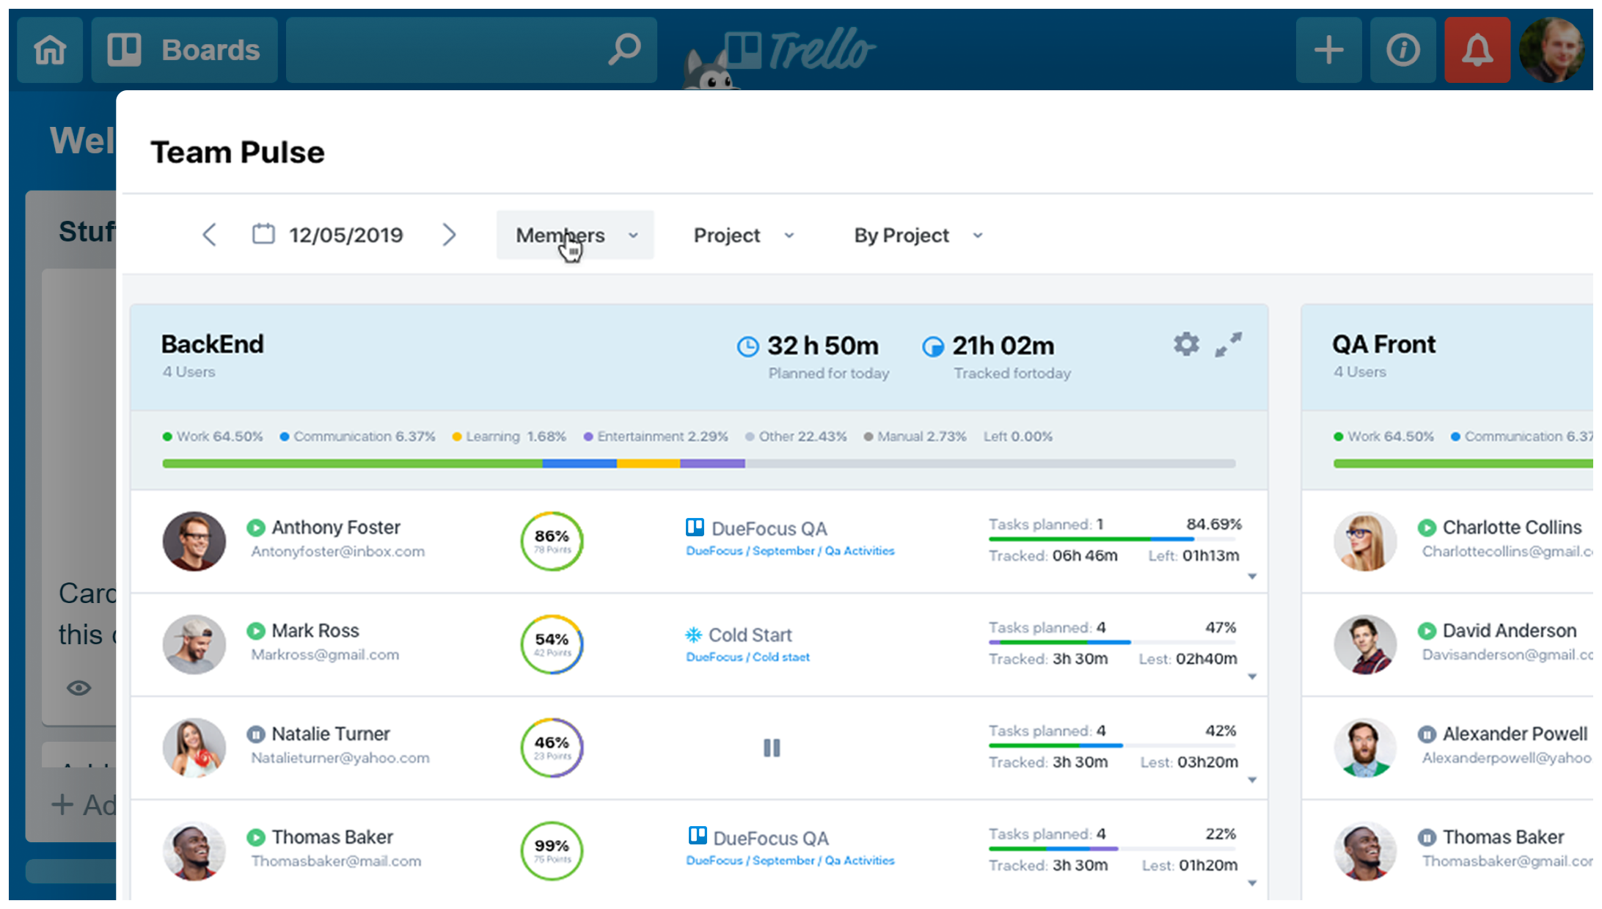Open the Boards menu
Screen dimensions: 1602x909
[x=184, y=50]
